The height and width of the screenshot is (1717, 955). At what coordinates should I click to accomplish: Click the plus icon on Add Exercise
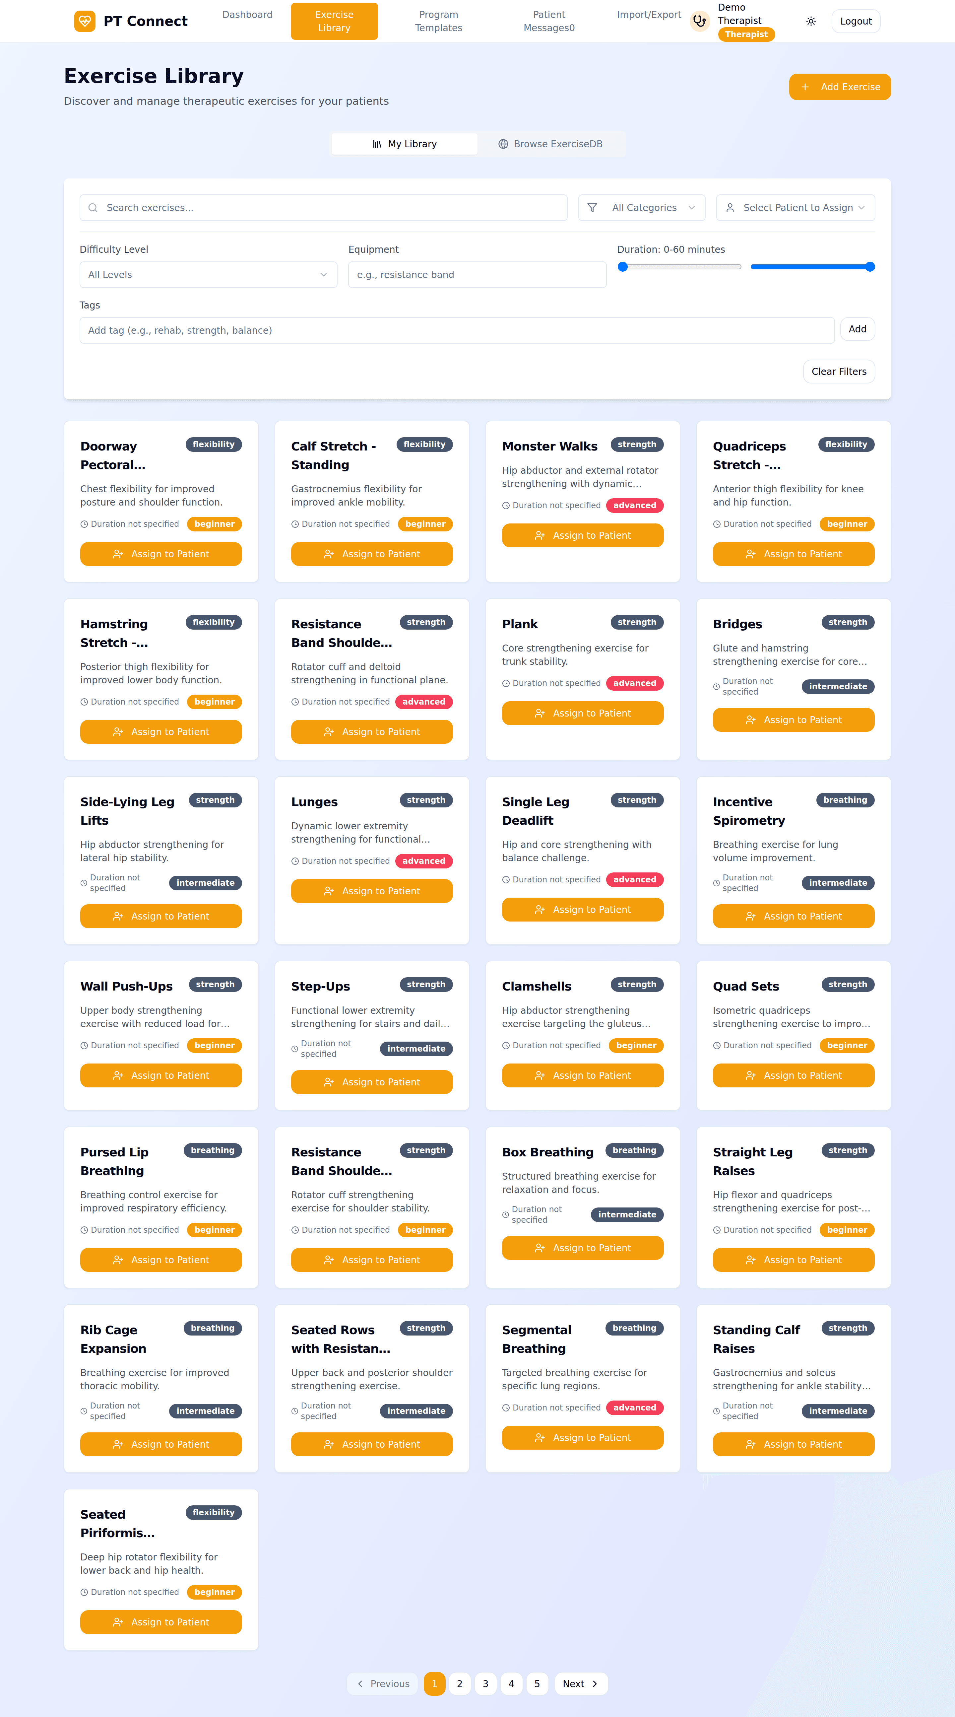click(x=805, y=87)
